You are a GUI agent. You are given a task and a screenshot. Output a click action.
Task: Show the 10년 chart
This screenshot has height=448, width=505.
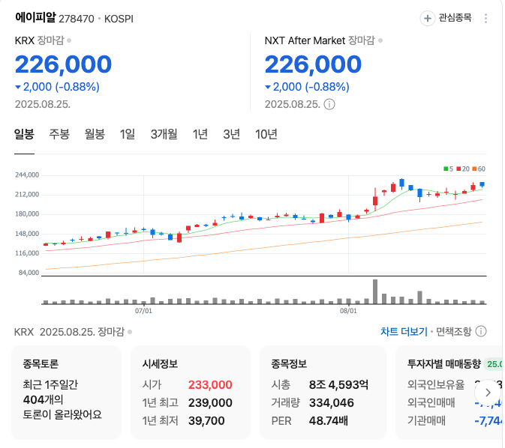(266, 134)
